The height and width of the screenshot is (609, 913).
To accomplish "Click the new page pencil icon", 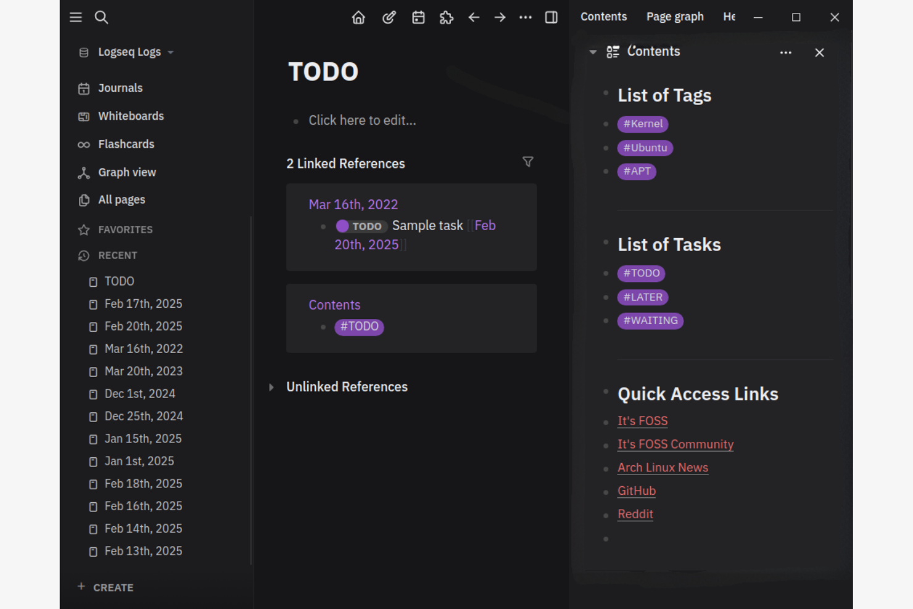I will click(389, 17).
